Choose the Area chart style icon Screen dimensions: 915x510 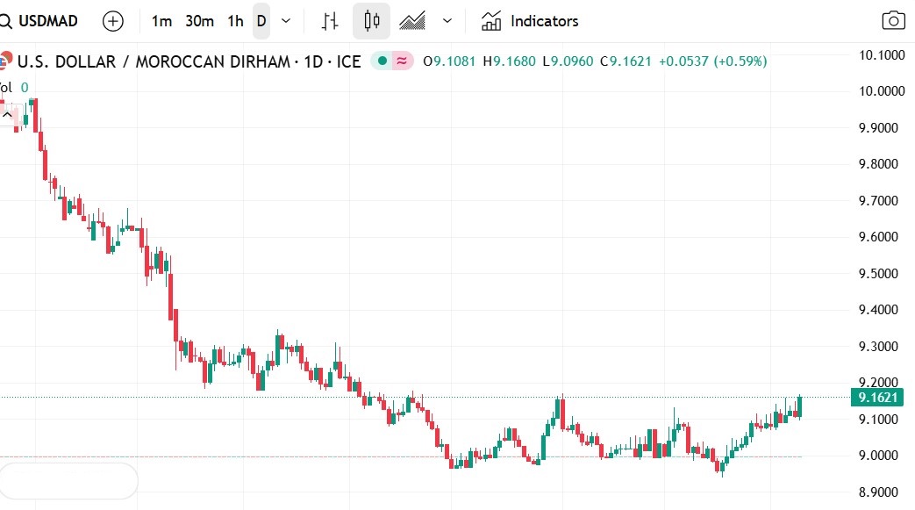[412, 21]
